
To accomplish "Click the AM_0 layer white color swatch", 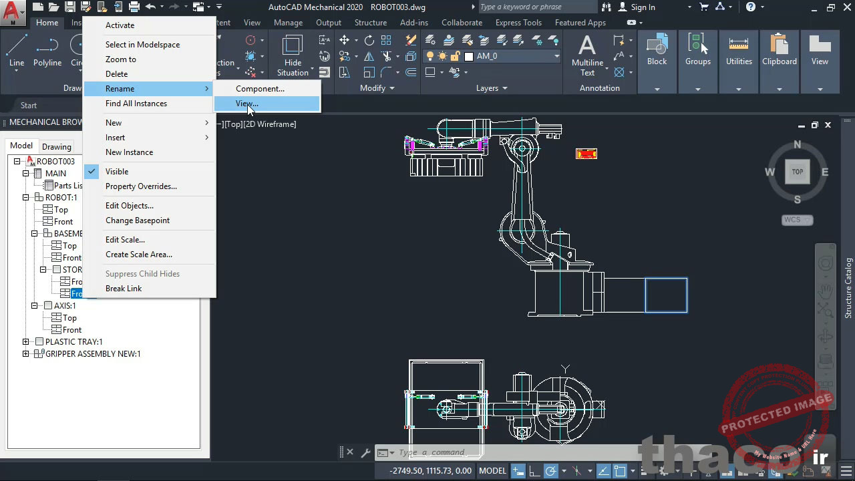I will tap(469, 56).
